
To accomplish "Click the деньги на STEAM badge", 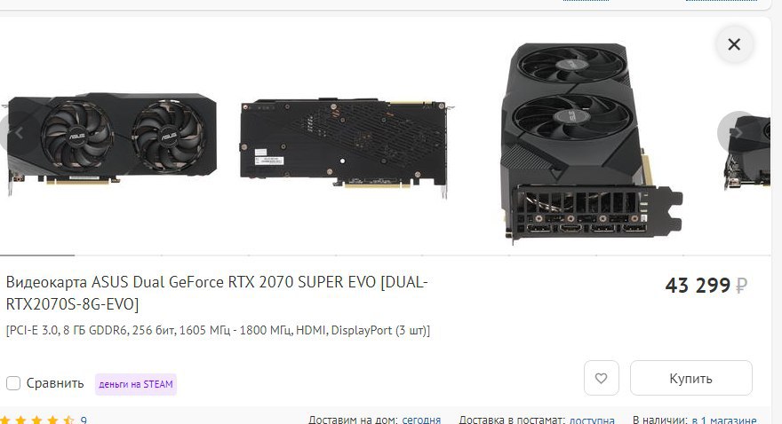I will 136,384.
